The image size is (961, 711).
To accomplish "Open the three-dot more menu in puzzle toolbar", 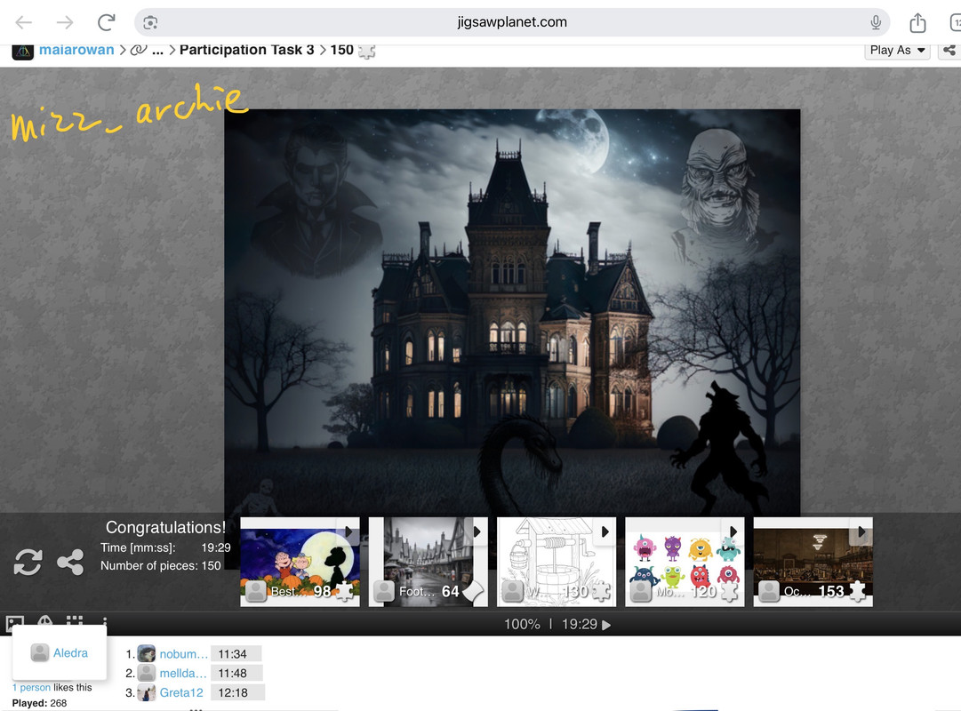I will (105, 621).
